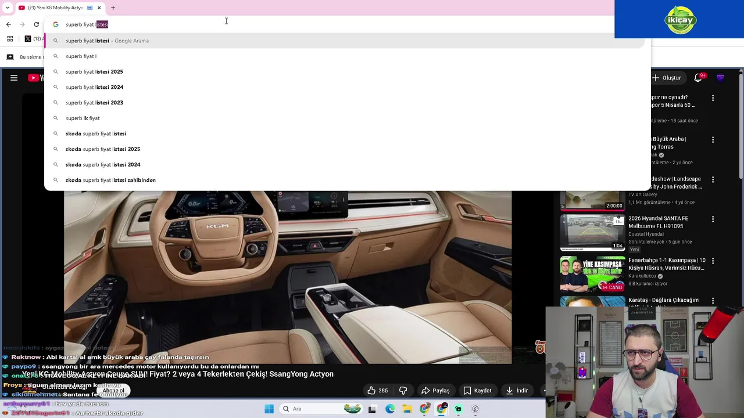Image resolution: width=744 pixels, height=418 pixels.
Task: Open the Fenerbahçe Kasımpaşa live video thumbnail
Action: [592, 274]
